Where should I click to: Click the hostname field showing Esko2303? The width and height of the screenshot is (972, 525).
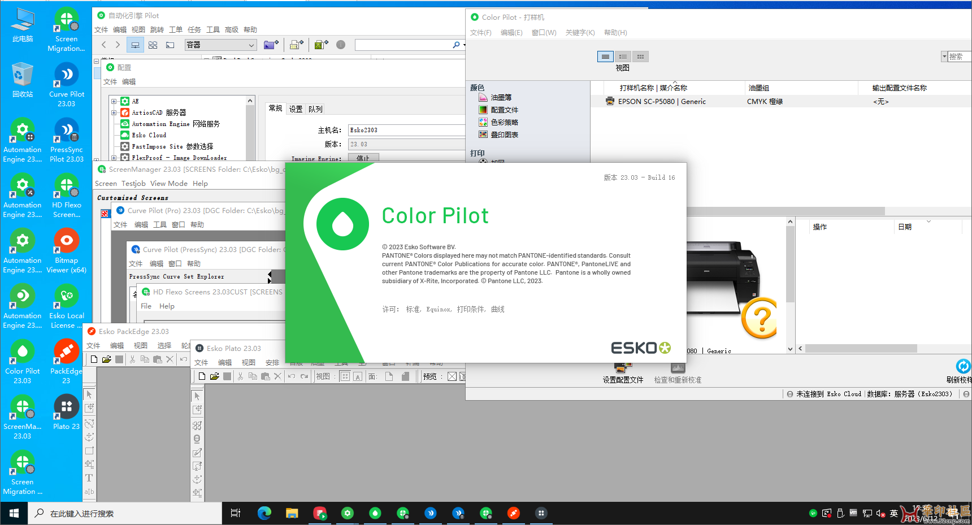point(406,130)
